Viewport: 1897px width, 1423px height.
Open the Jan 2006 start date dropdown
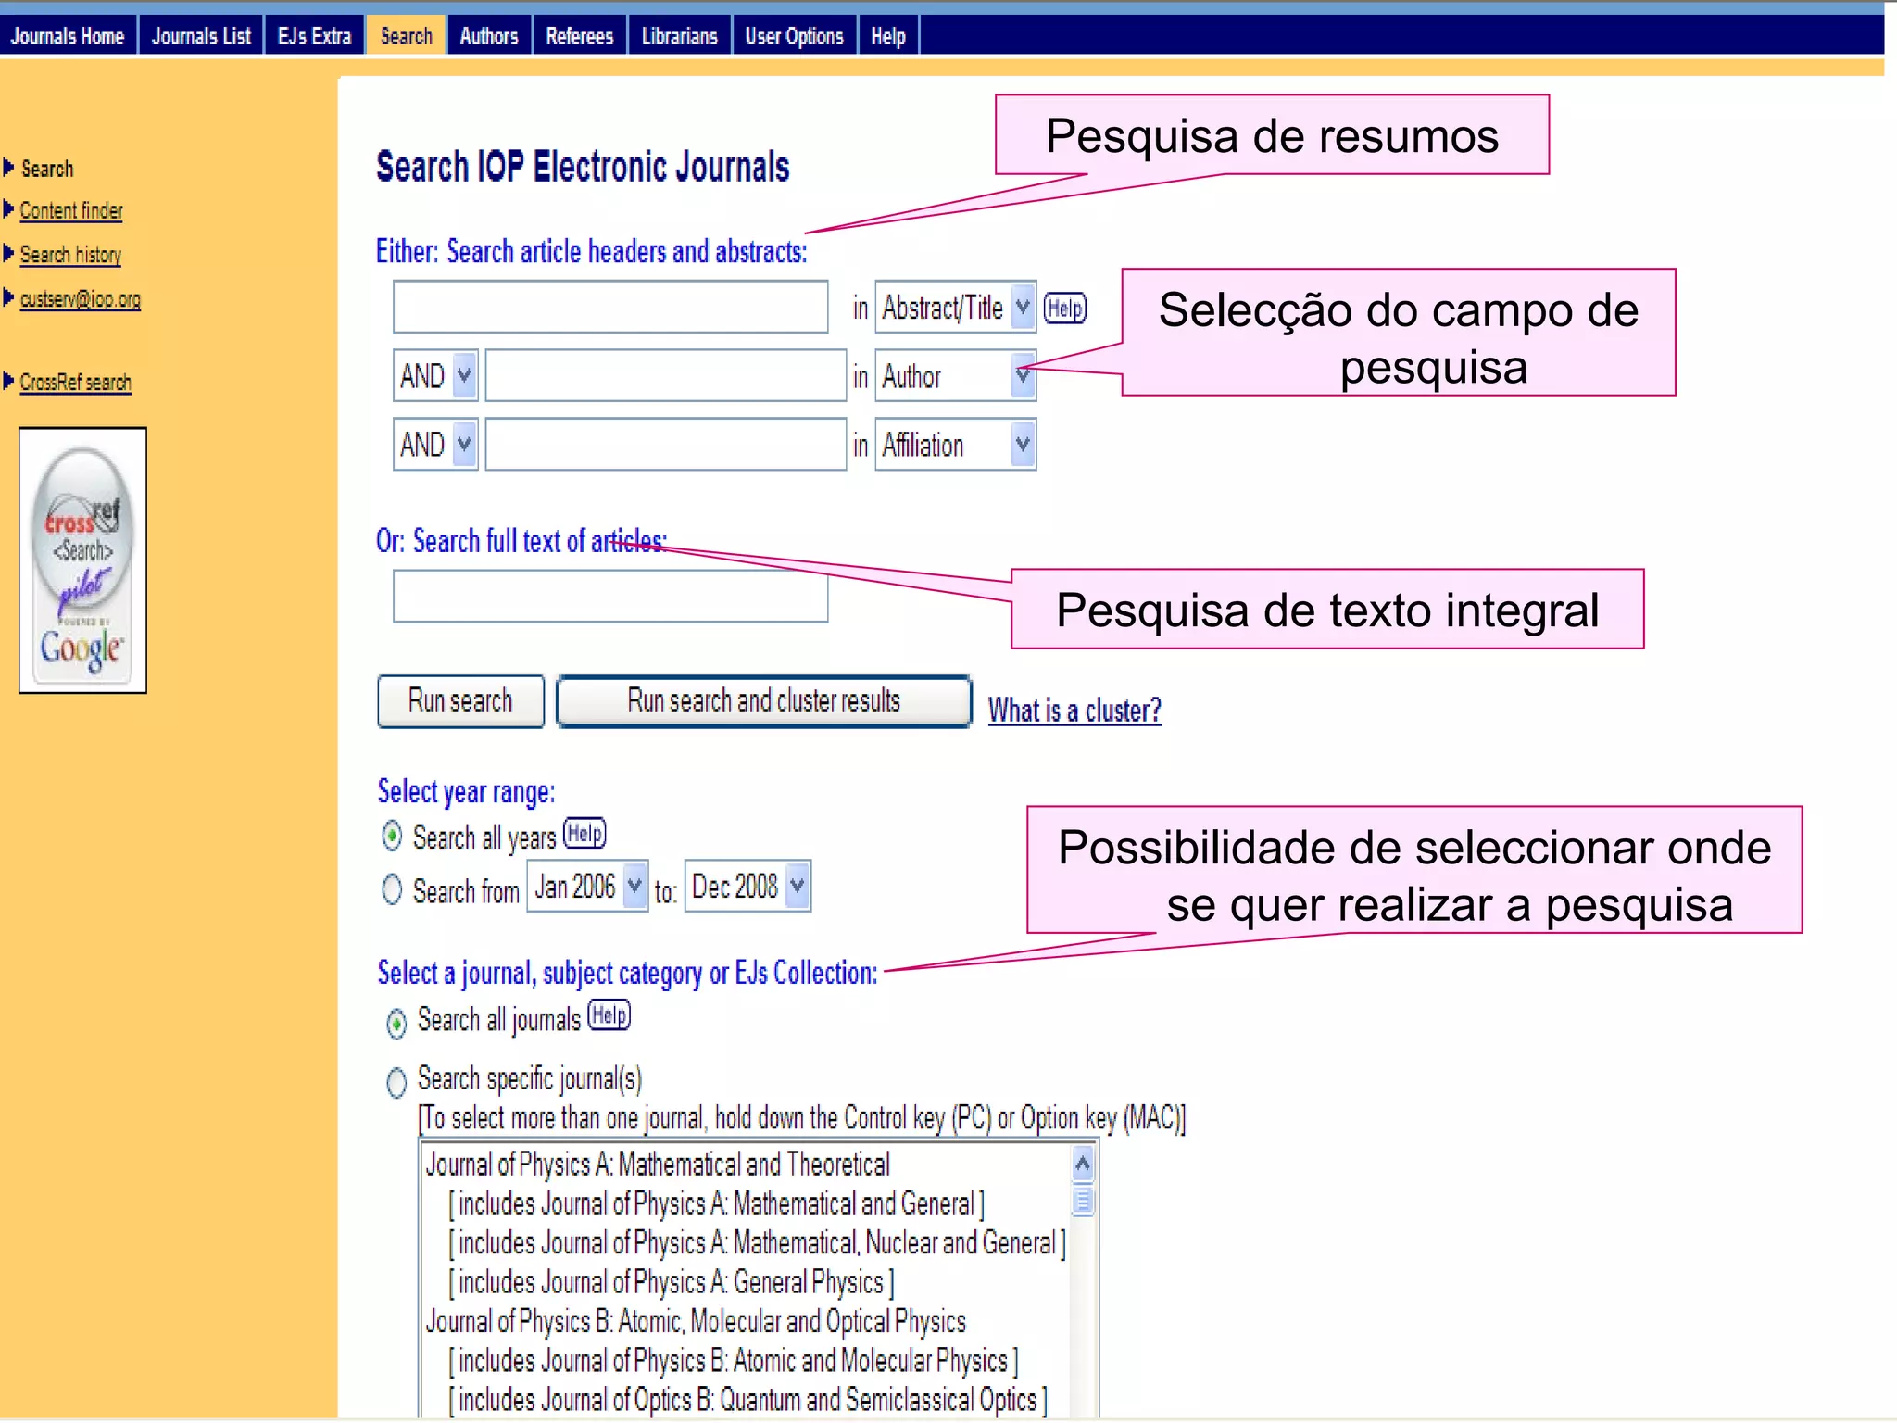587,887
